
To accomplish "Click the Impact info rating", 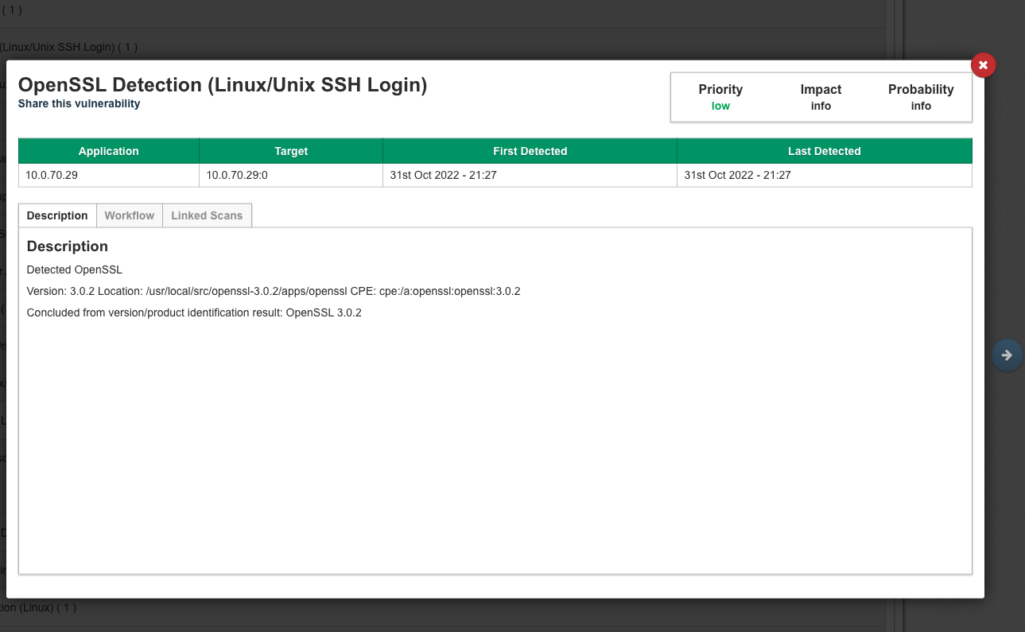I will point(821,106).
